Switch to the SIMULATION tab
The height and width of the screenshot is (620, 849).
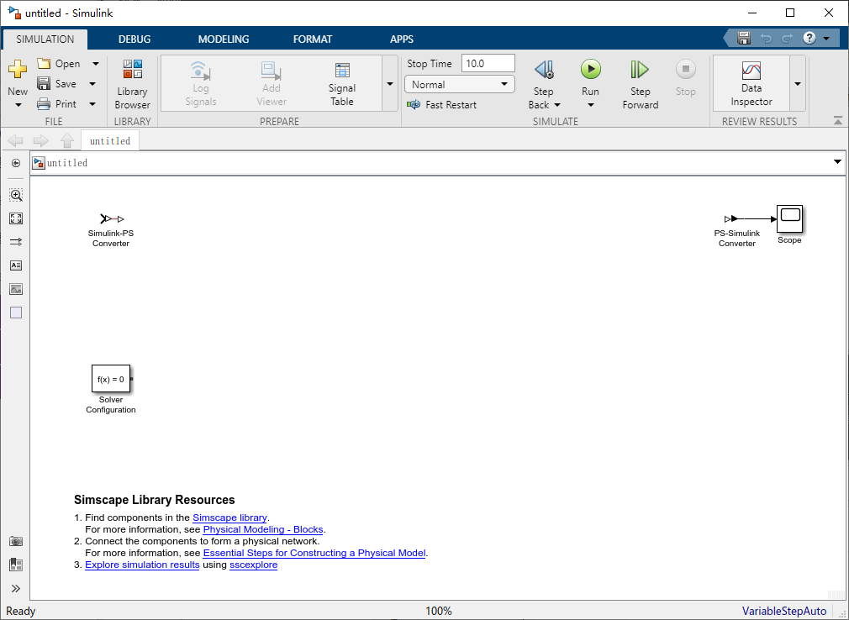pos(45,39)
